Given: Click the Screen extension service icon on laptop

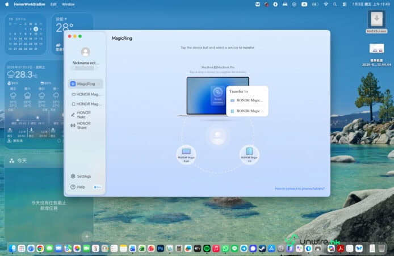Looking at the screenshot, I should click(217, 95).
